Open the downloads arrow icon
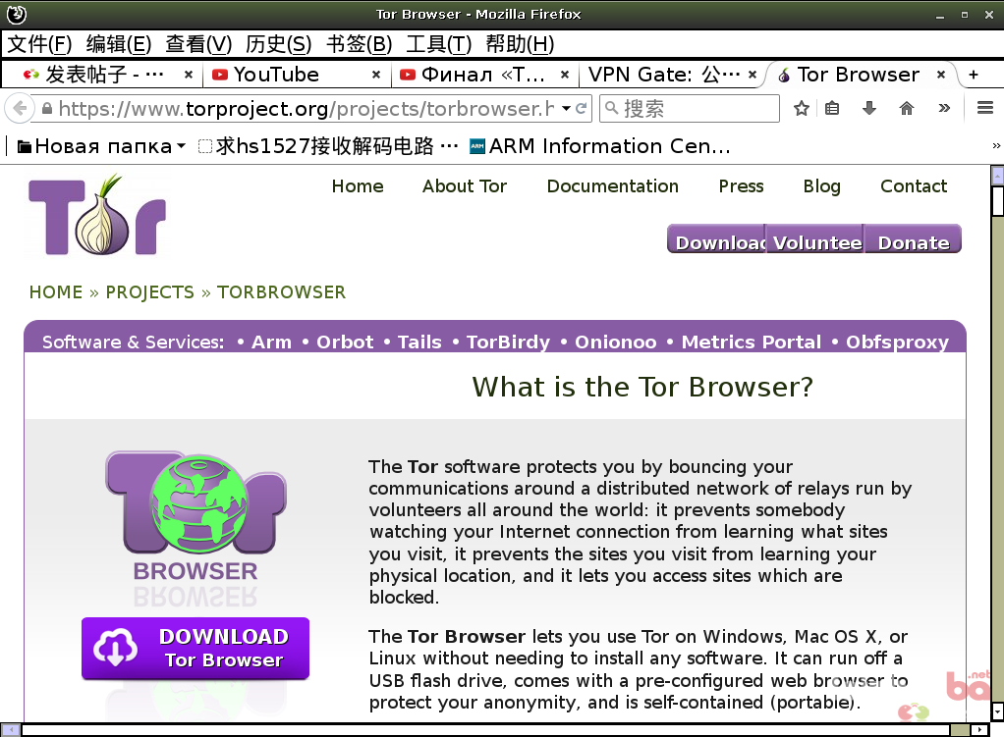Viewport: 1004px width, 737px height. point(868,108)
